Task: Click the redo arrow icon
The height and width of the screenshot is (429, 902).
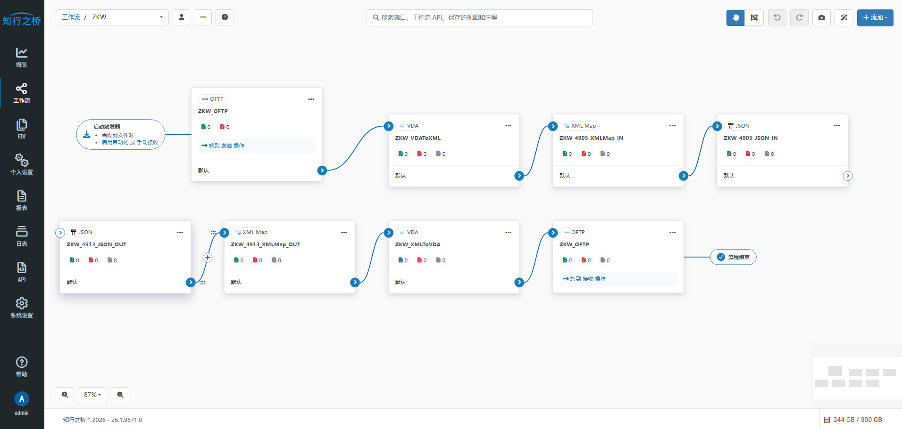Action: point(799,18)
